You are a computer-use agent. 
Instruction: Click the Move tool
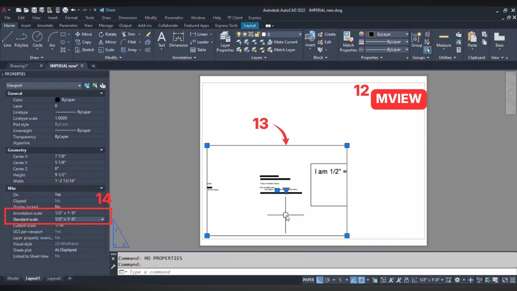pyautogui.click(x=84, y=34)
